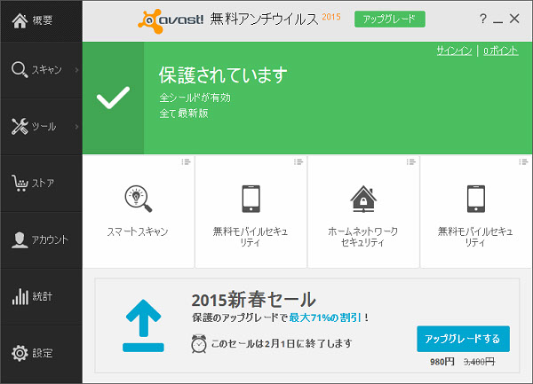Click the ホームネットワークセキュリティ tile label

(x=363, y=237)
